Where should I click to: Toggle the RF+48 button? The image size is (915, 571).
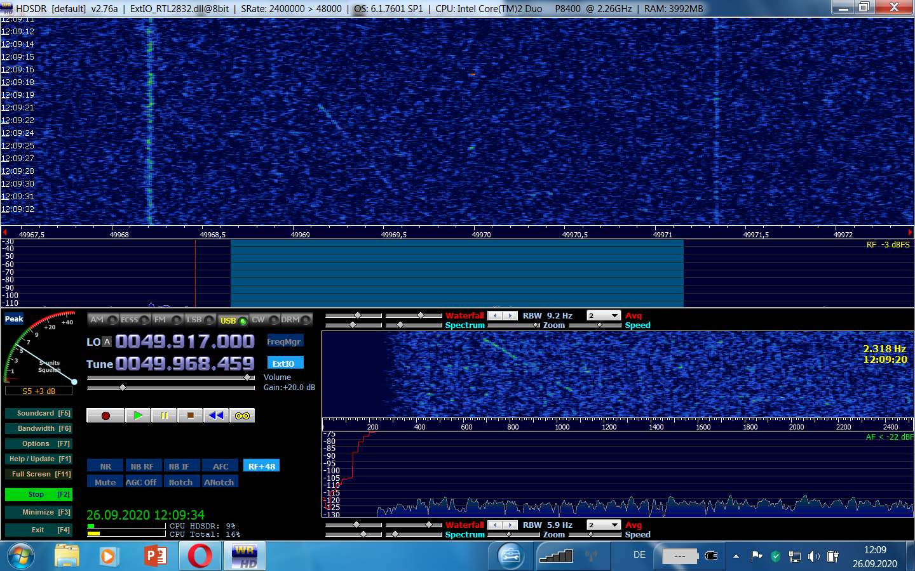click(261, 466)
